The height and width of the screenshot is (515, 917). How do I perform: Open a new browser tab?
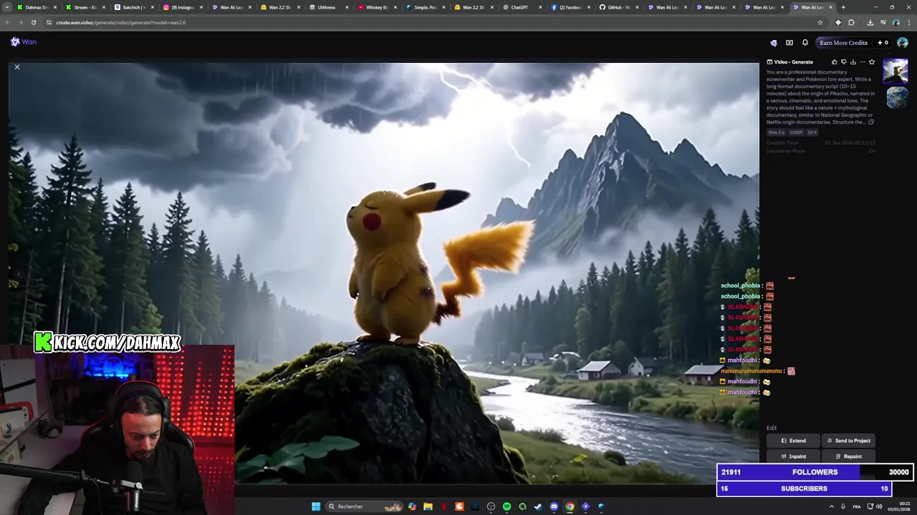[843, 7]
